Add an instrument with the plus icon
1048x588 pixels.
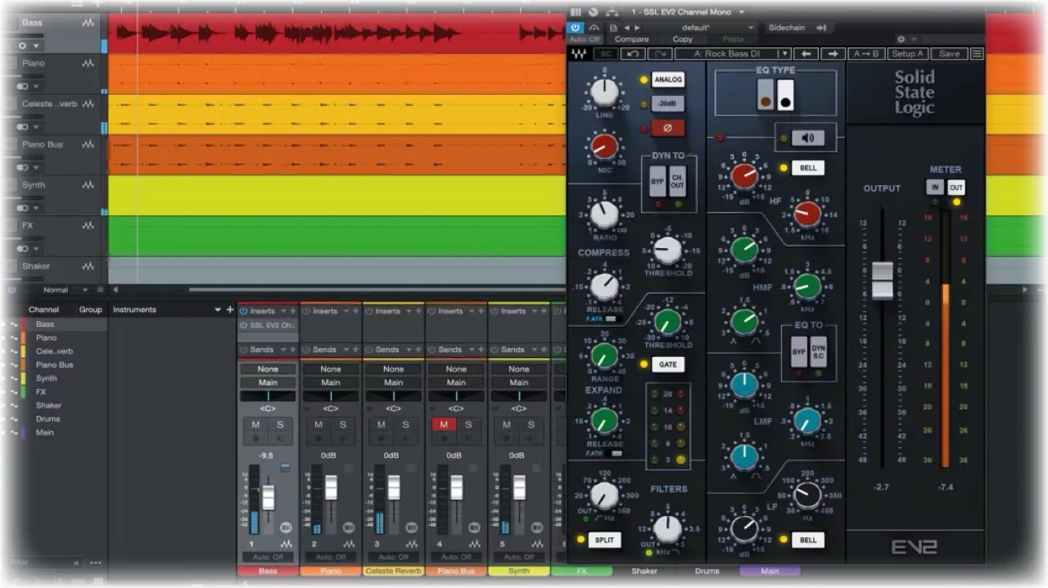point(229,310)
